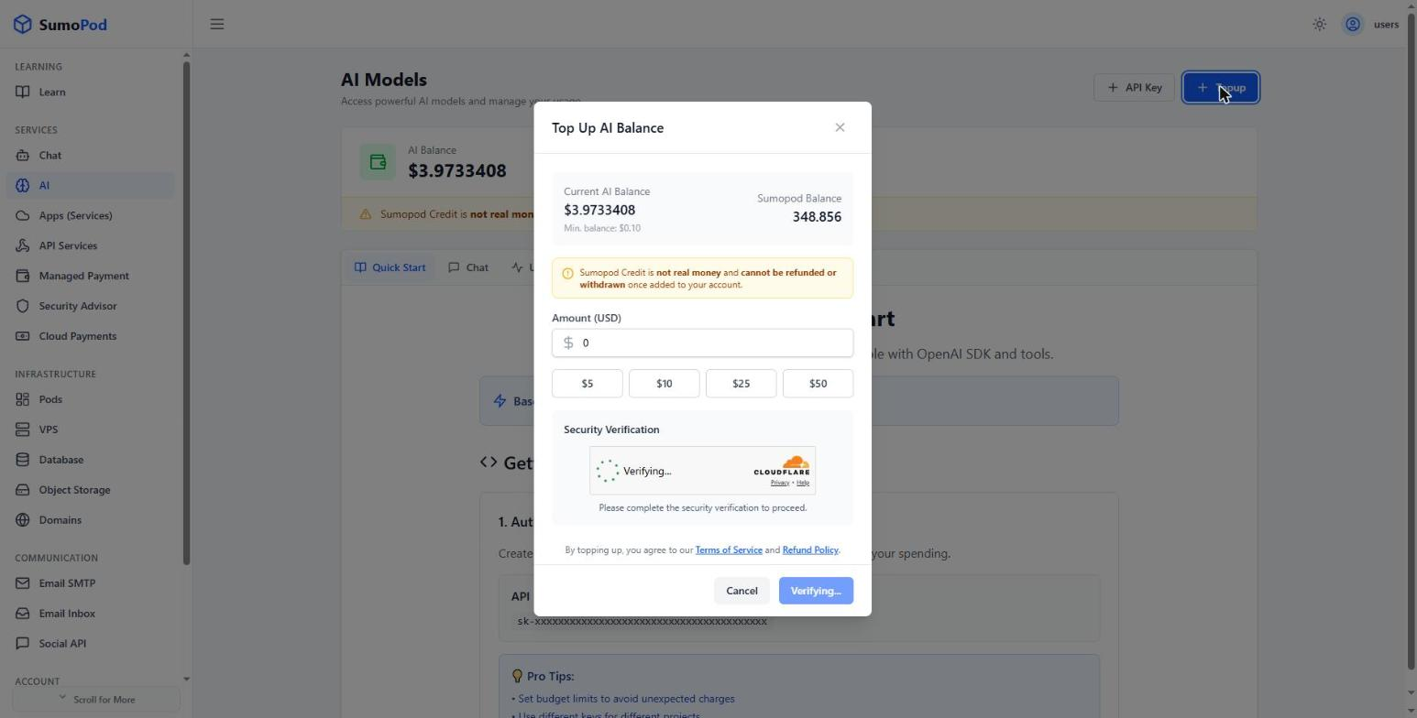The width and height of the screenshot is (1417, 718).
Task: Click the VPS server icon
Action: pyautogui.click(x=23, y=430)
